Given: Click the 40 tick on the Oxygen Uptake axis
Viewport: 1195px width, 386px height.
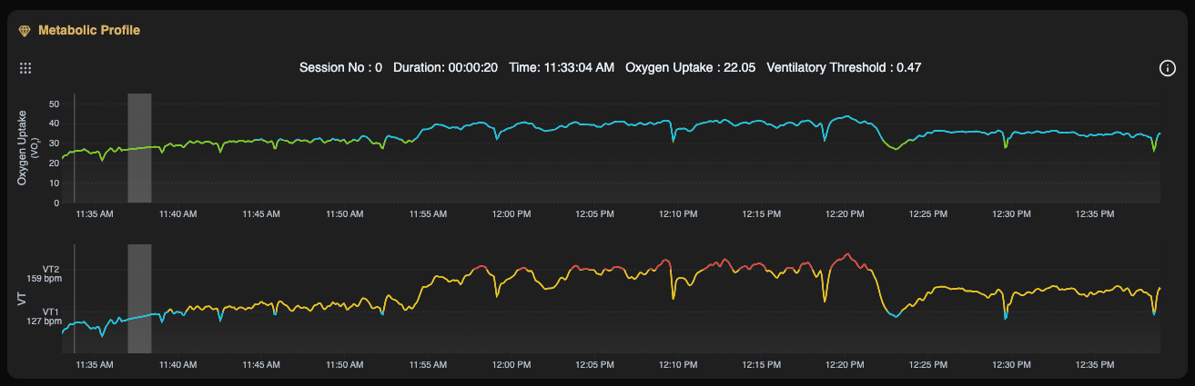Looking at the screenshot, I should coord(54,124).
